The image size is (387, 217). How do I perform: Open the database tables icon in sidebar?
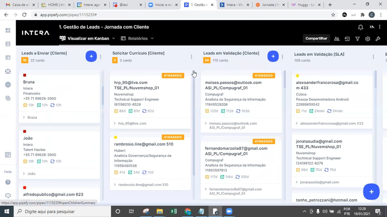tap(8, 58)
